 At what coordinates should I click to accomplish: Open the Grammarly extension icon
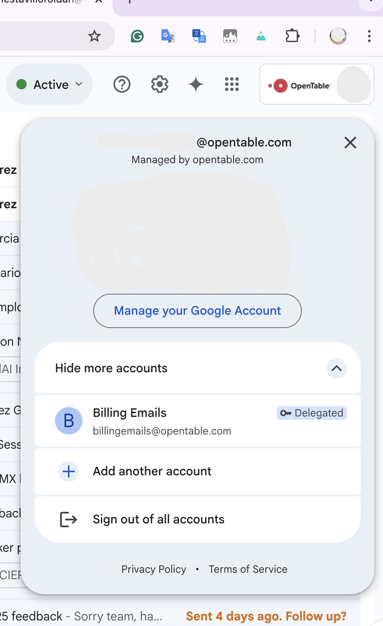click(137, 36)
